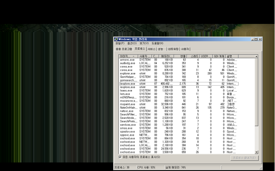Screen dimensions: 275x171
Task: Select the mDNSResp process row
Action: pos(179,97)
